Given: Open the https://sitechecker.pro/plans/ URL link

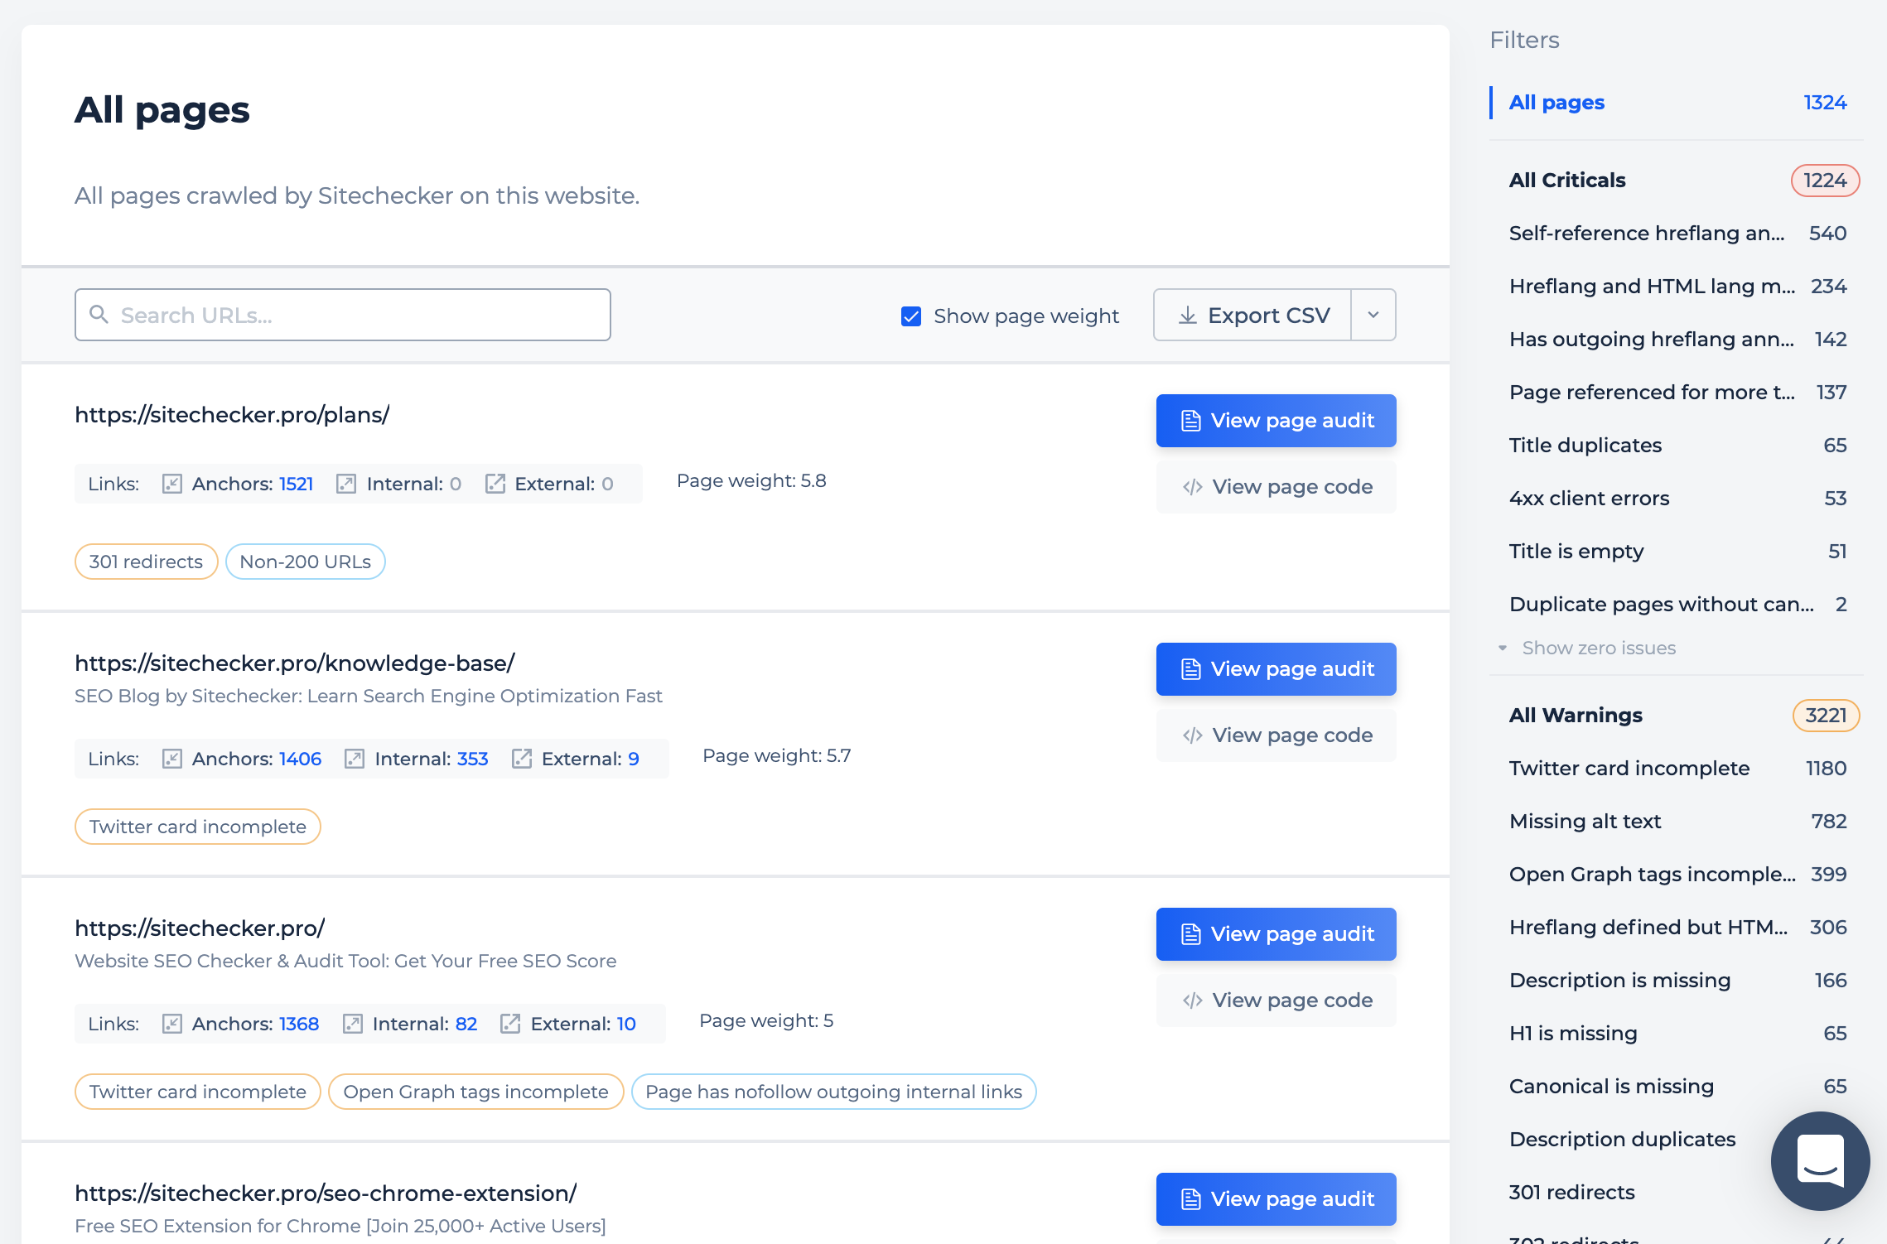Looking at the screenshot, I should pos(232,414).
